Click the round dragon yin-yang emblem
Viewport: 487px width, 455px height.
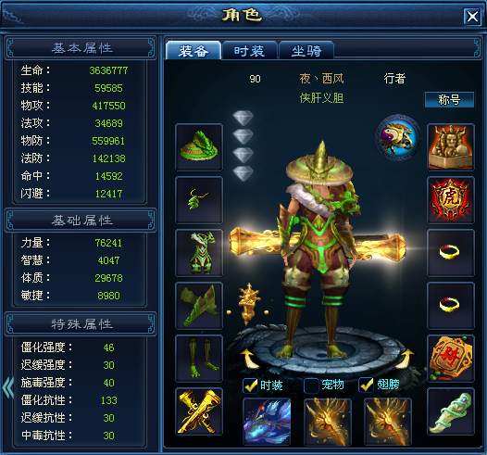pyautogui.click(x=398, y=137)
